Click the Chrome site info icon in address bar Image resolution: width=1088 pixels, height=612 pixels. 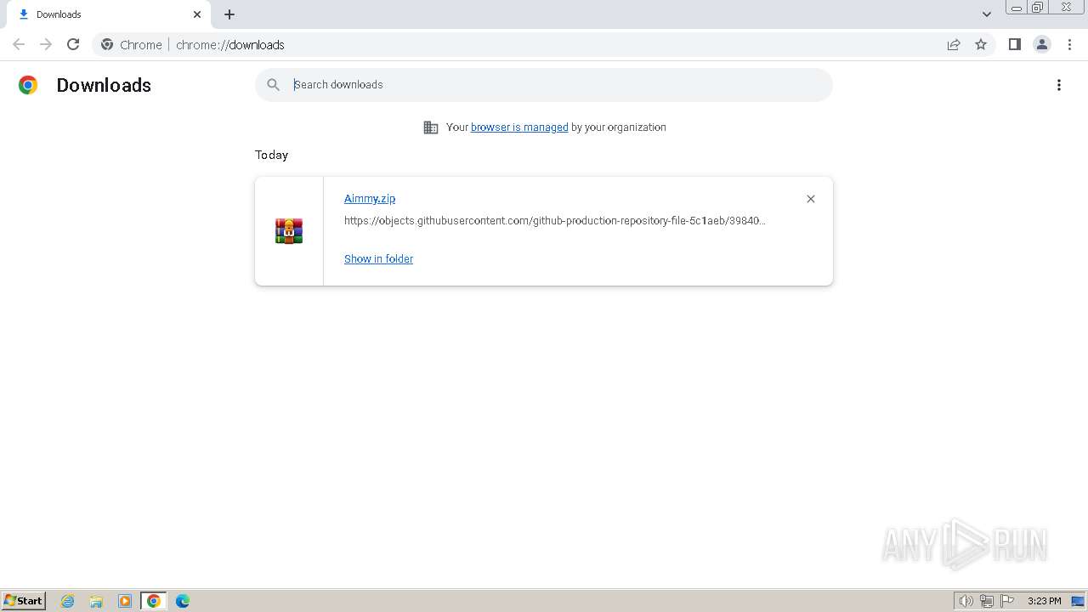[x=107, y=44]
